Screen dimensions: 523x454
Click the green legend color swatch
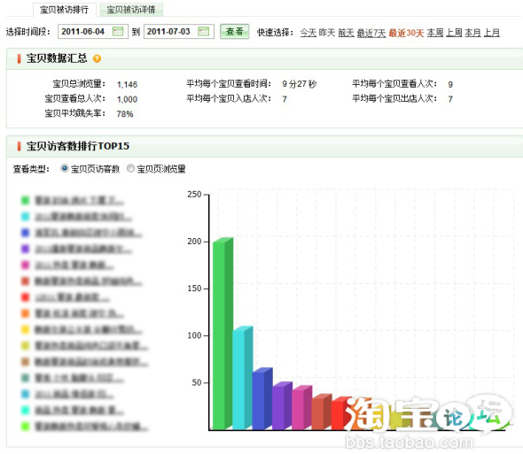tap(26, 200)
